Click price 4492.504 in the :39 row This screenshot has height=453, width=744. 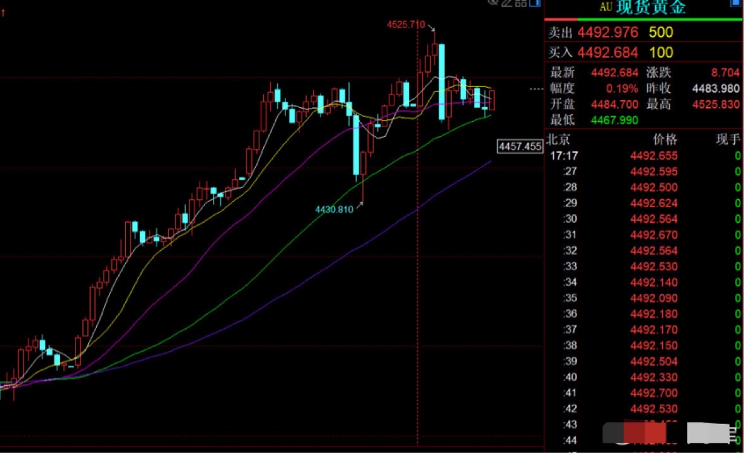coord(654,362)
